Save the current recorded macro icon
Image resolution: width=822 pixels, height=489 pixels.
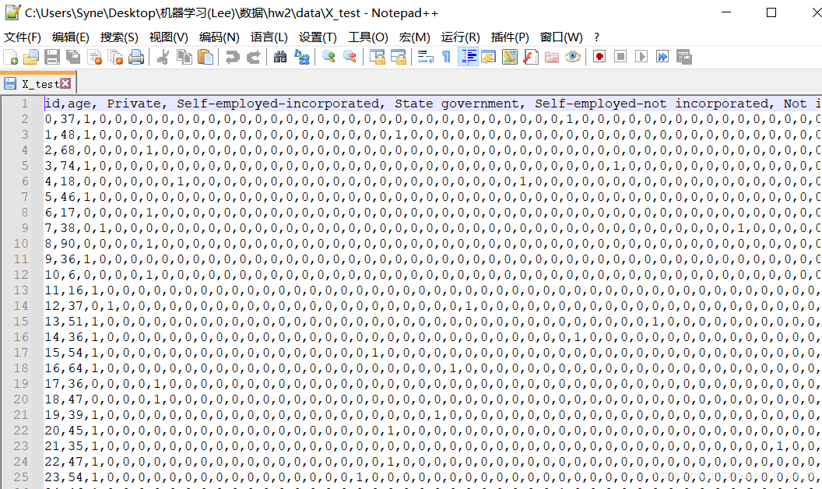[x=683, y=57]
